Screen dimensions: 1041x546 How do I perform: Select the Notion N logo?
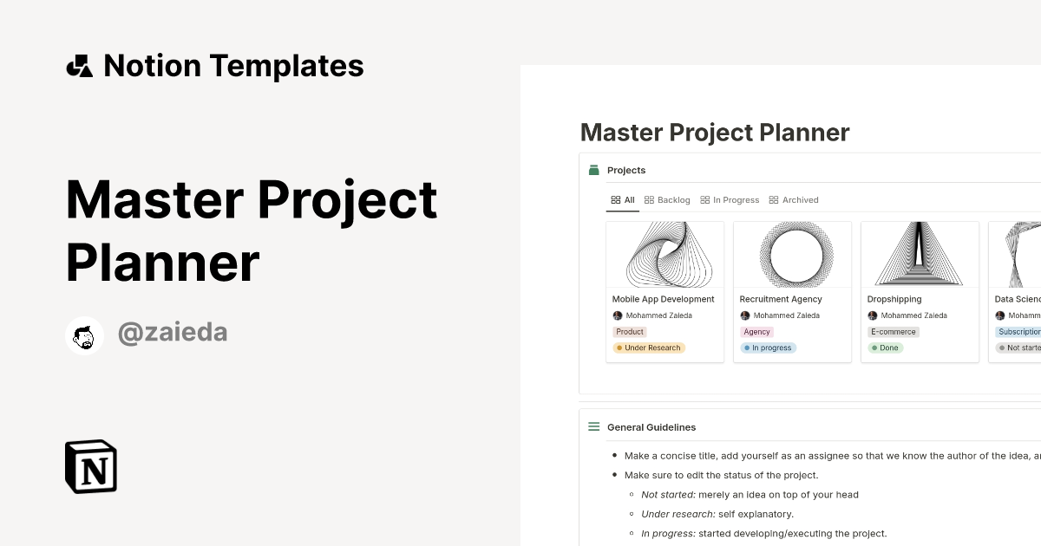[91, 466]
